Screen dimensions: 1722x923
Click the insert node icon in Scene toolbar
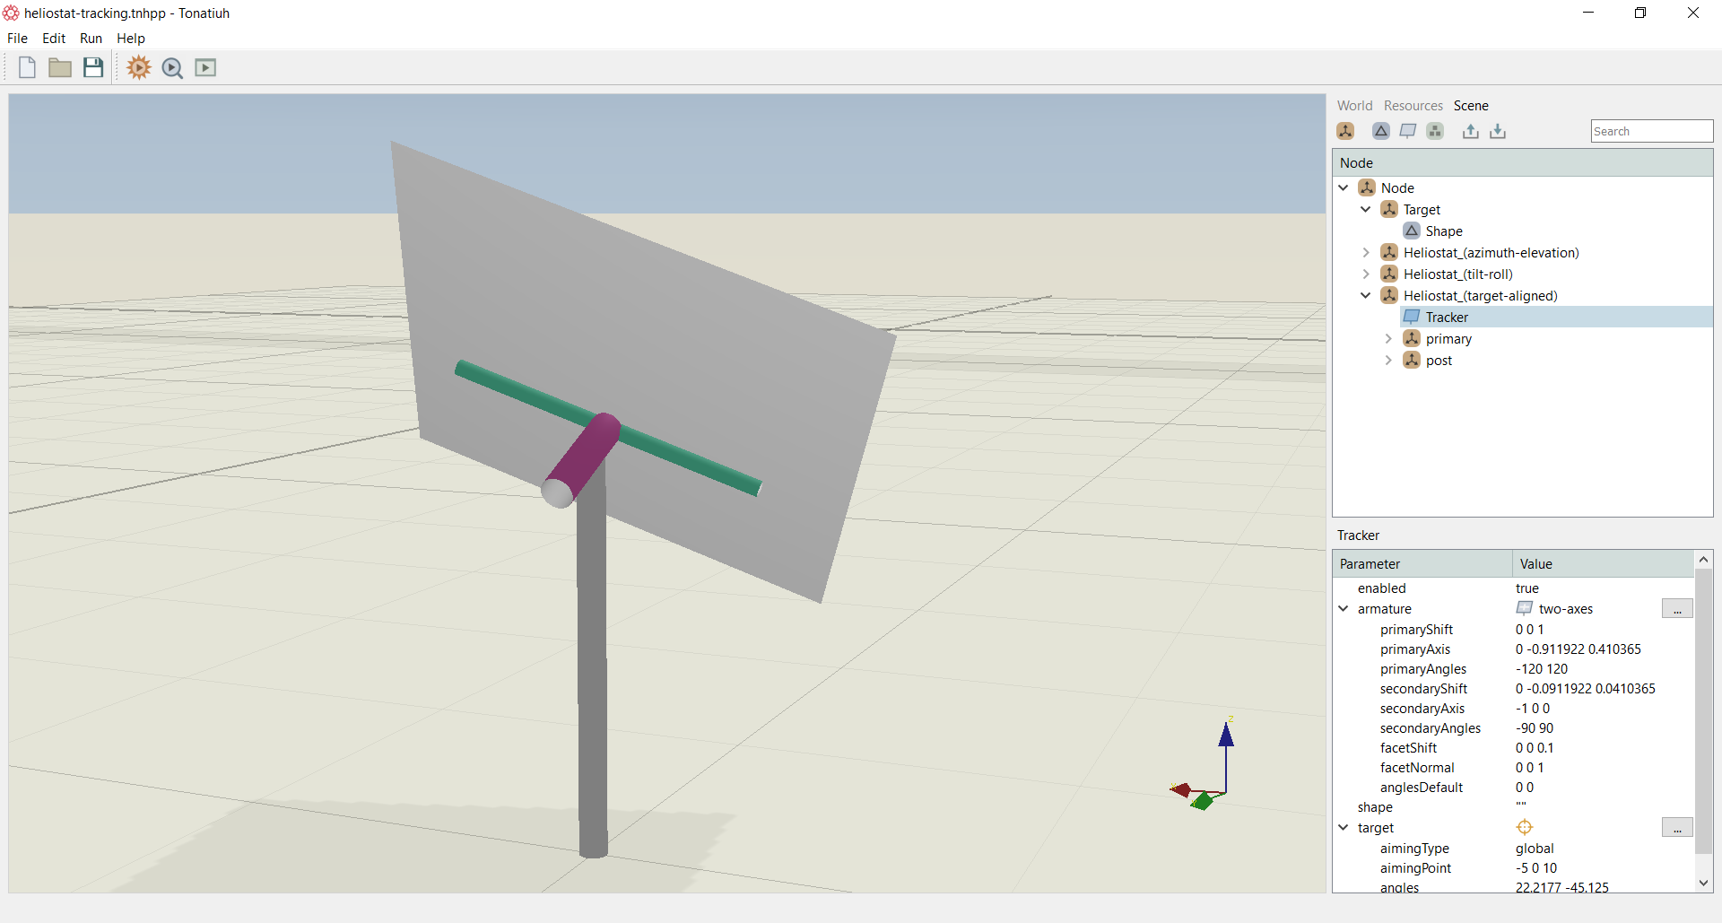point(1345,131)
